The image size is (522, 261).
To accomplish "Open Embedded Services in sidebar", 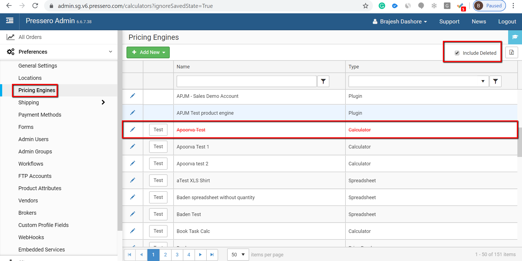I will pos(42,250).
